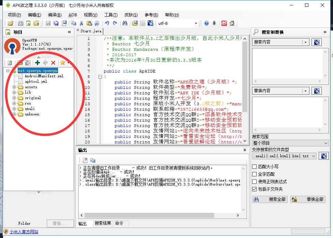Uncheck the 包括子文件夹 checkbox

254,189
